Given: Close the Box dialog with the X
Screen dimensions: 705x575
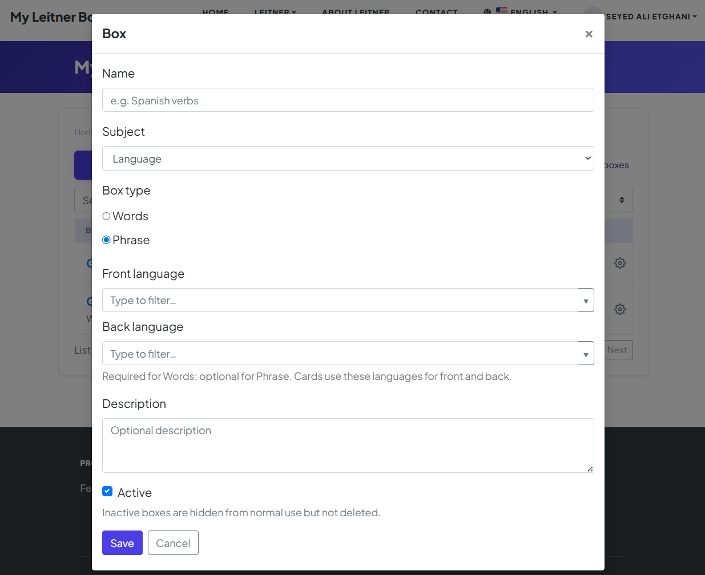Looking at the screenshot, I should coord(589,34).
